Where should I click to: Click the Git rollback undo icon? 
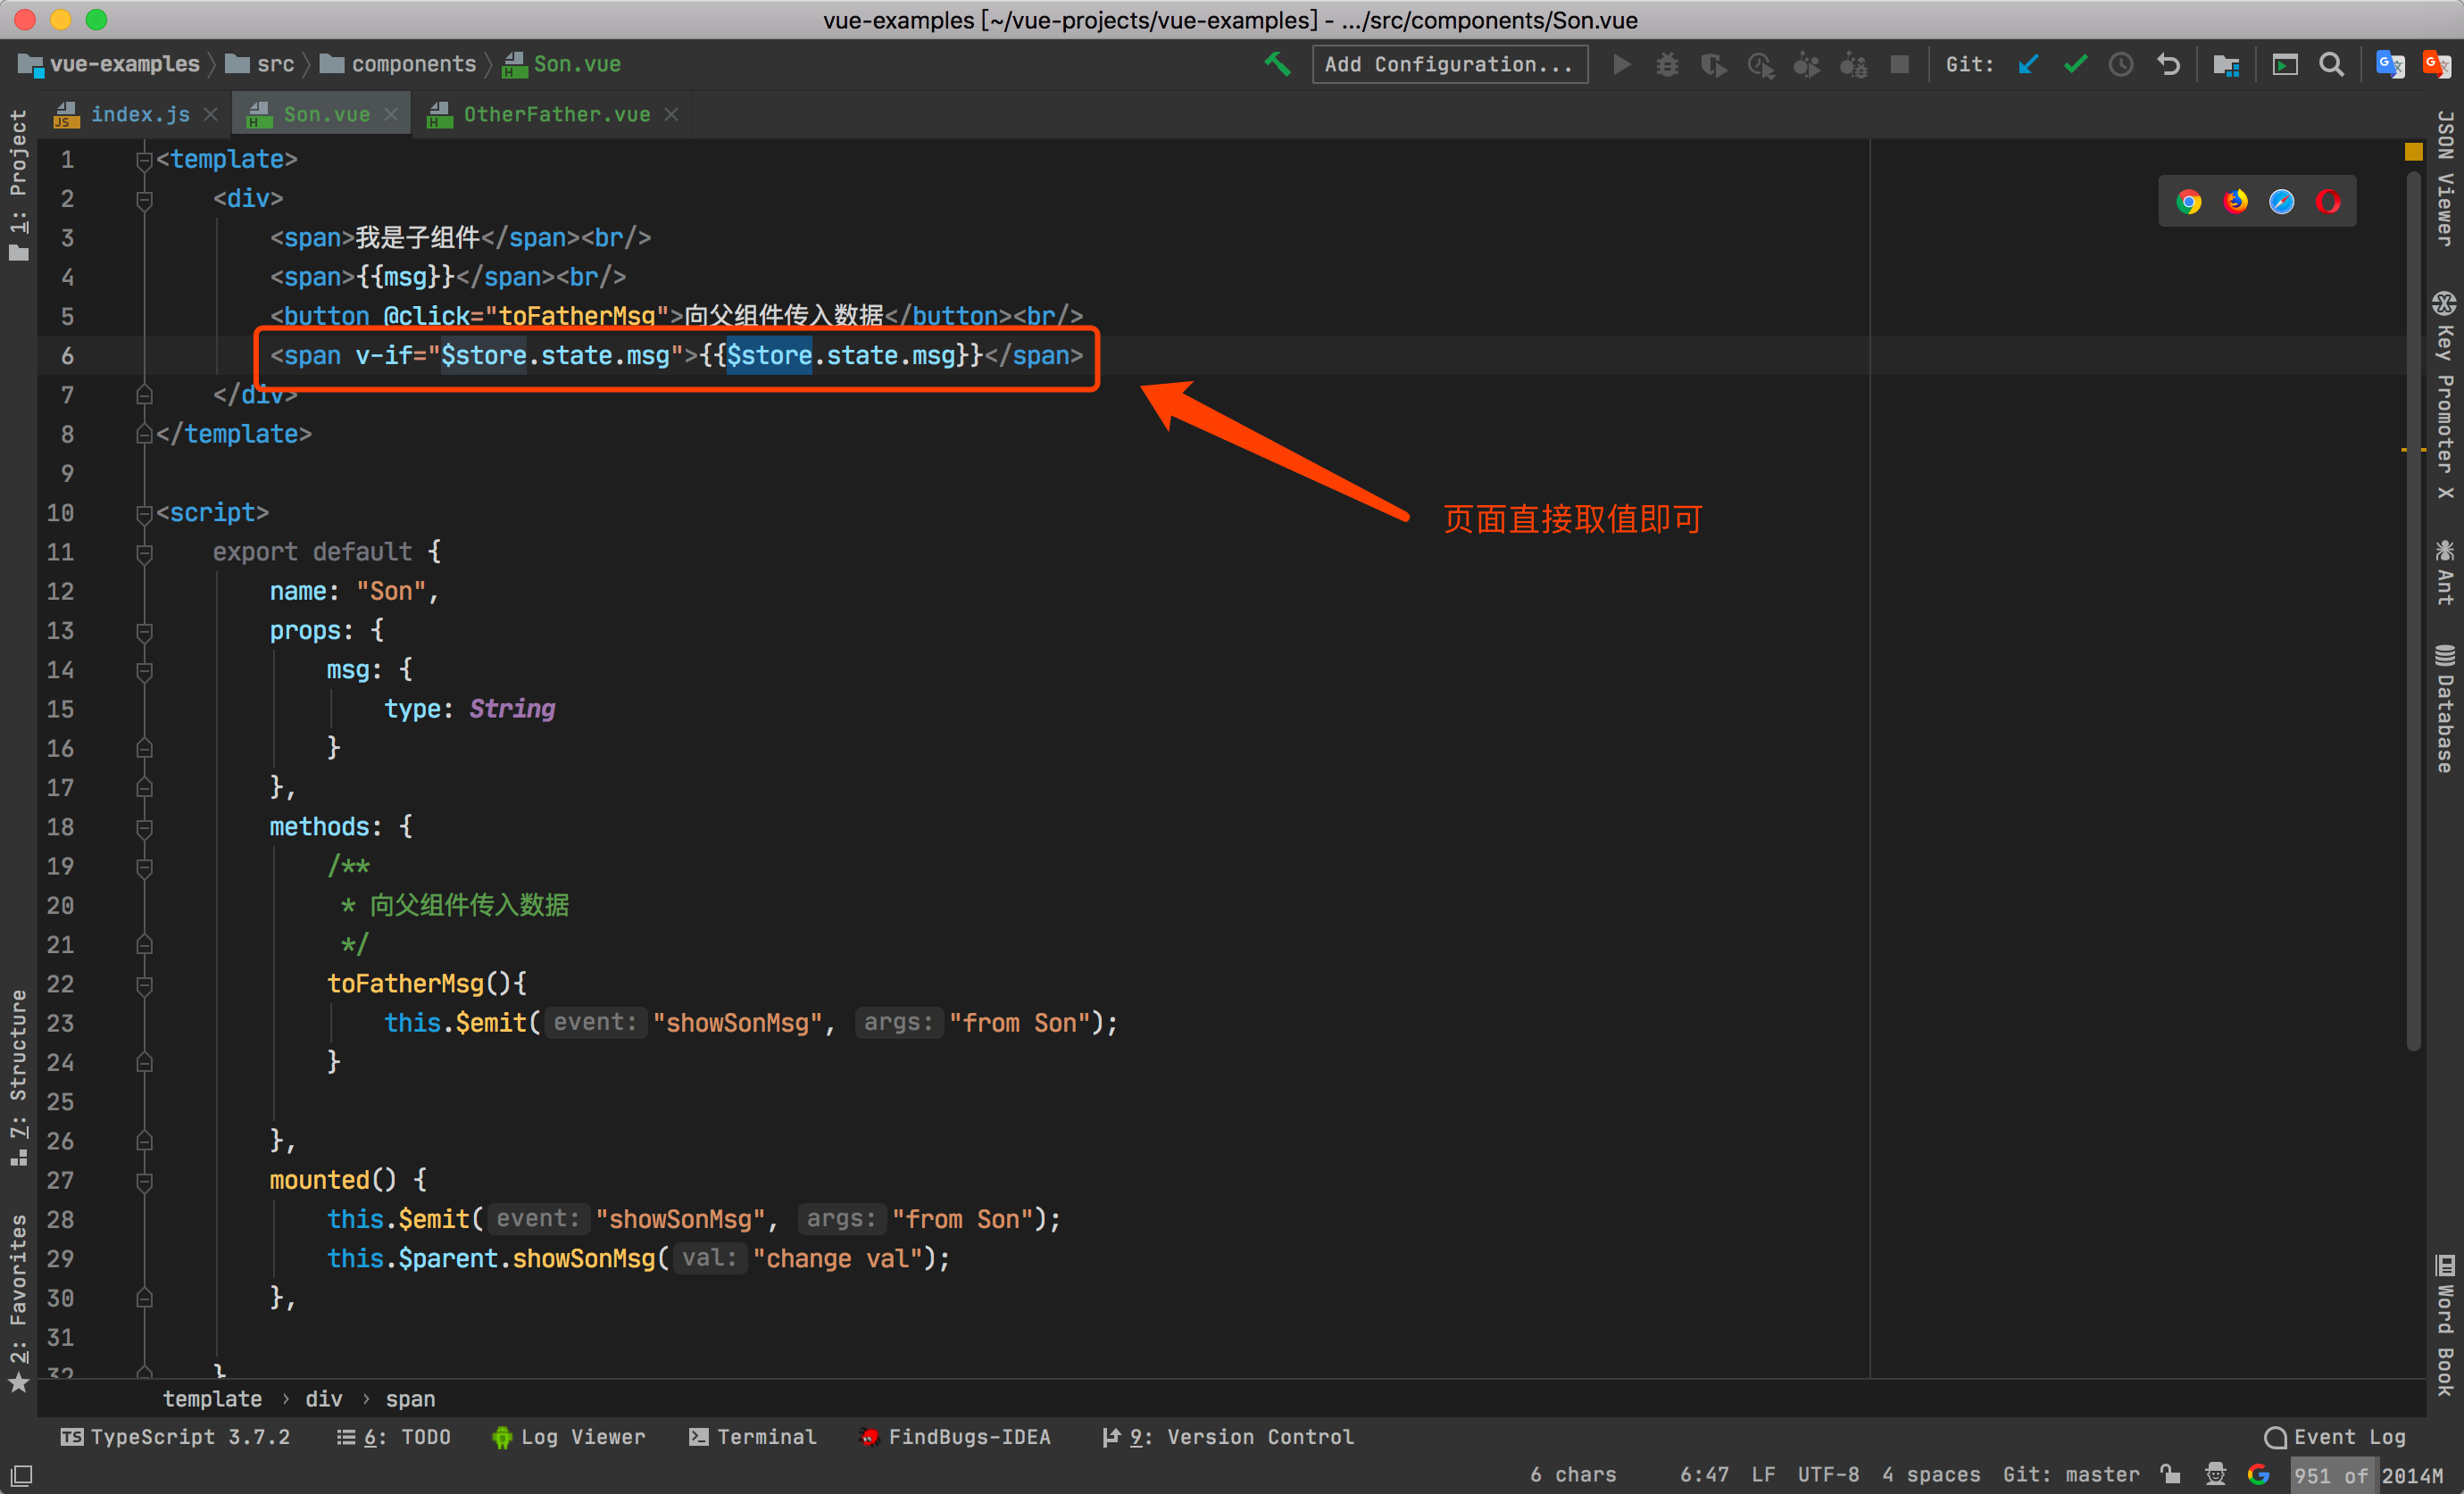pos(2168,65)
